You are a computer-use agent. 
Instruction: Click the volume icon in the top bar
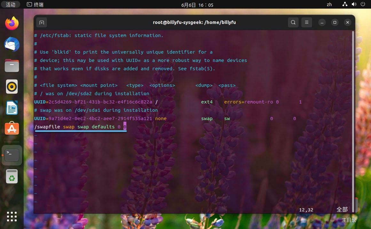354,4
